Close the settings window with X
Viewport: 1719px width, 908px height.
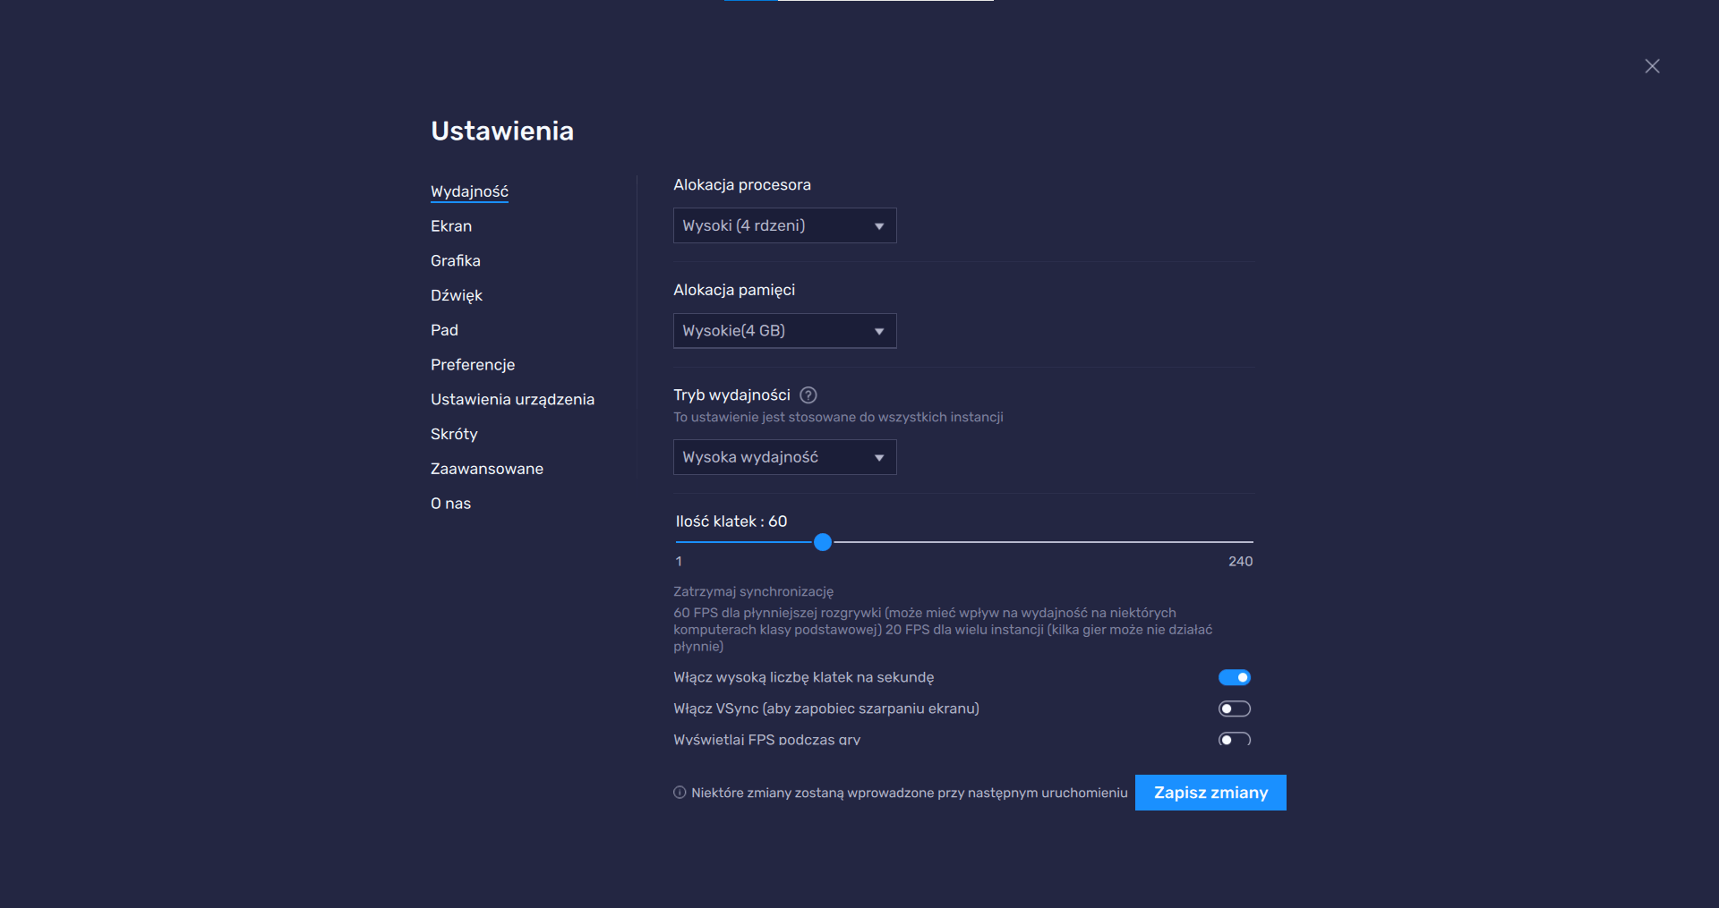click(x=1652, y=66)
